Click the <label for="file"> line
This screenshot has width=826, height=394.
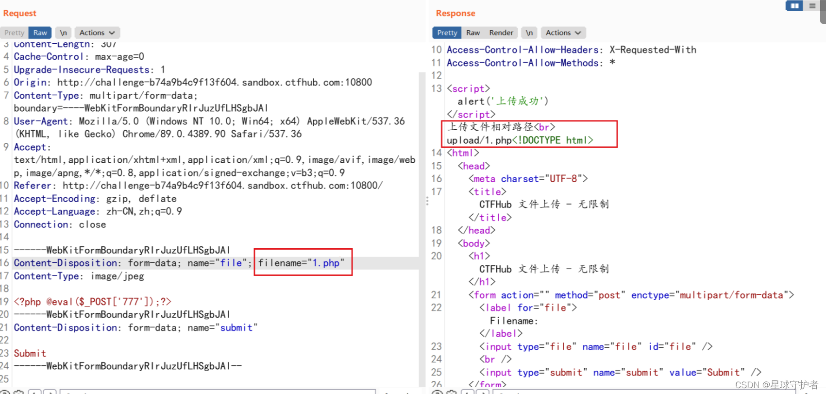coord(528,308)
